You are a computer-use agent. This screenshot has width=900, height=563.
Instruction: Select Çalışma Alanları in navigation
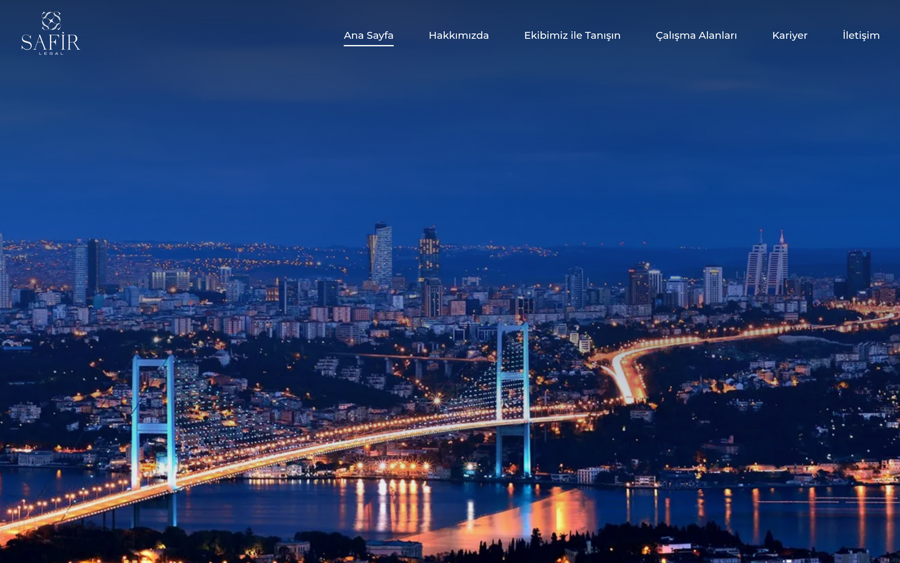[696, 36]
